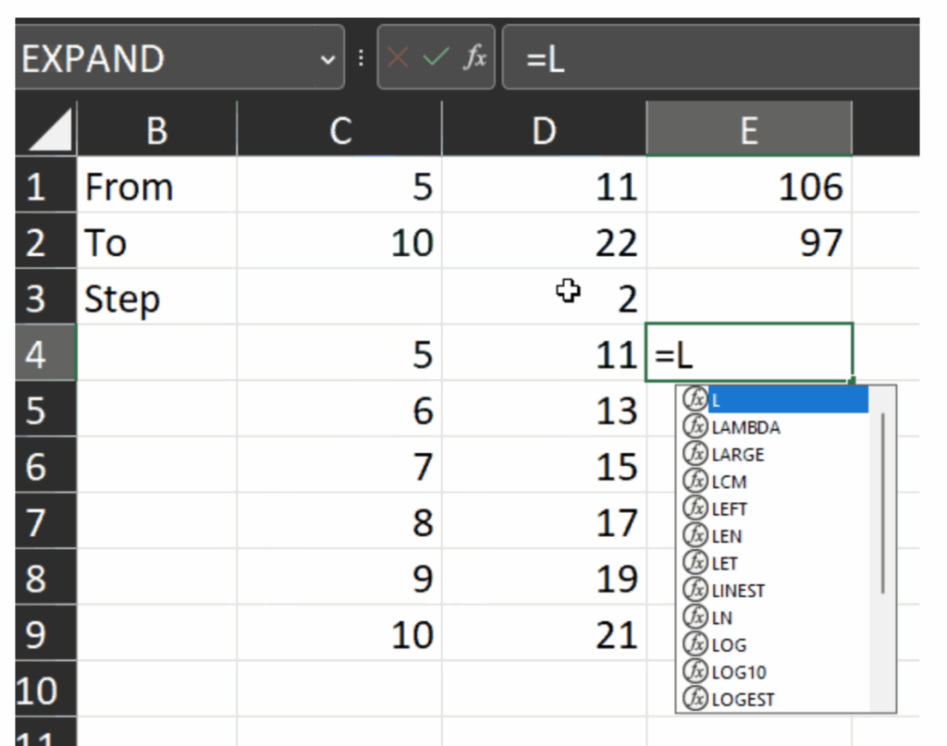
Task: Click the Enter checkmark formula icon
Action: pos(435,58)
